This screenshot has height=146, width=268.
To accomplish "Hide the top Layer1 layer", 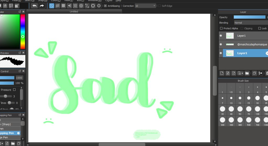I will pos(221,36).
